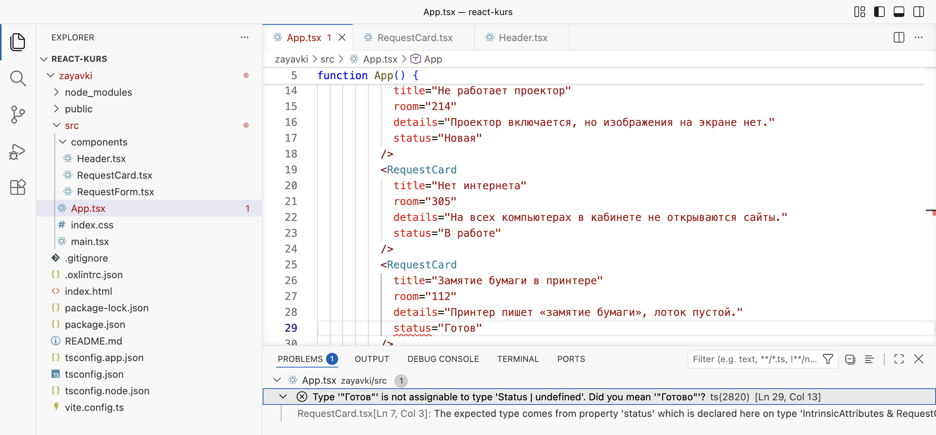
Task: Click the error marker on editor scrollbar
Action: click(934, 213)
